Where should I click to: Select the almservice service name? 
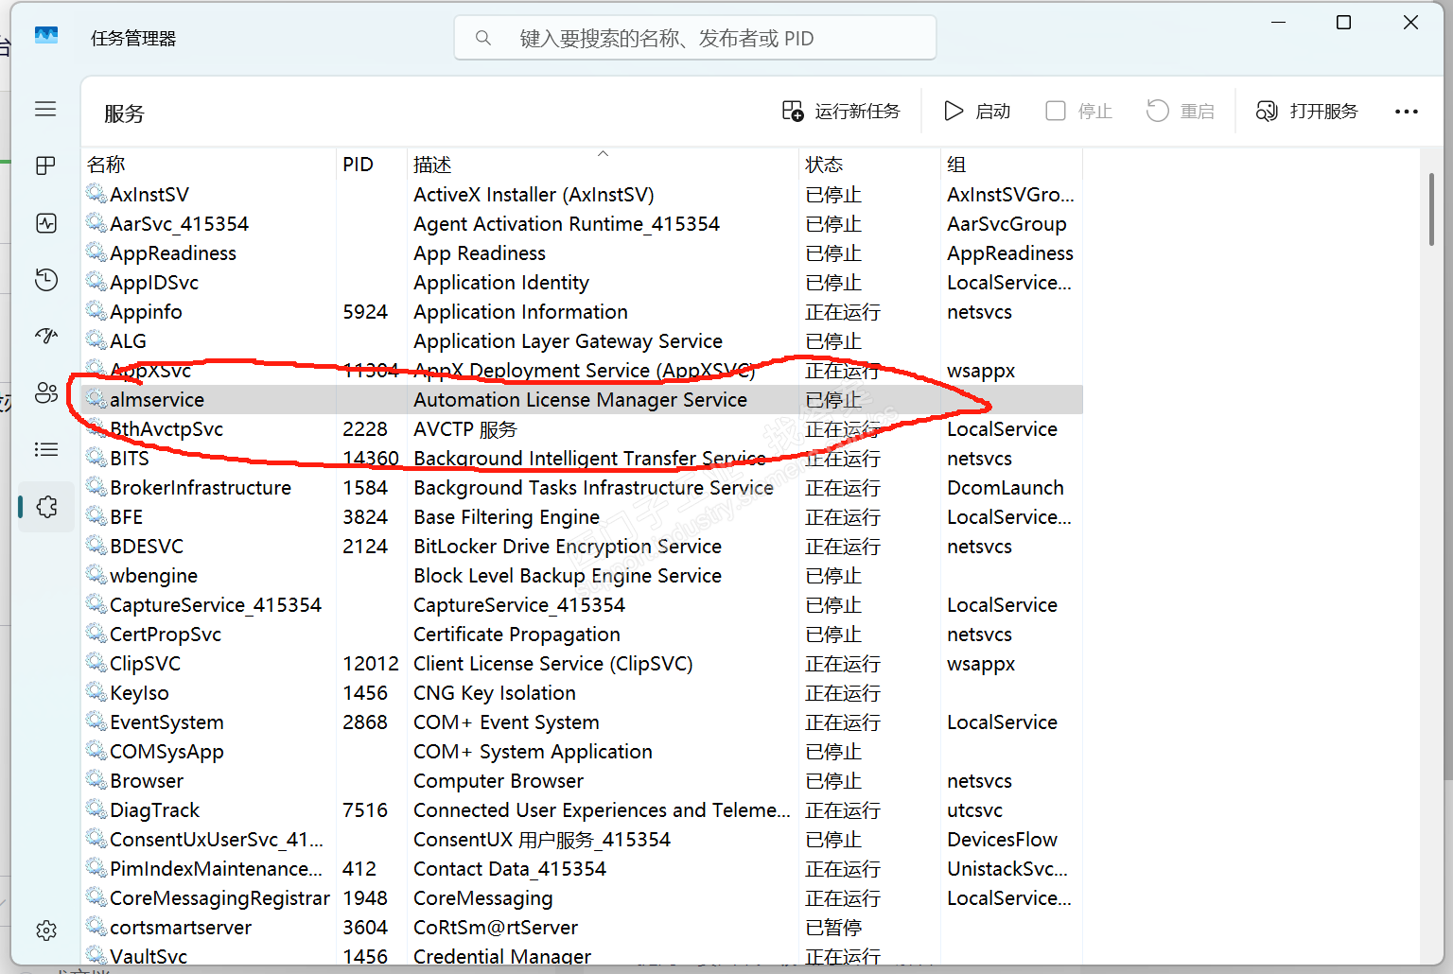(157, 400)
